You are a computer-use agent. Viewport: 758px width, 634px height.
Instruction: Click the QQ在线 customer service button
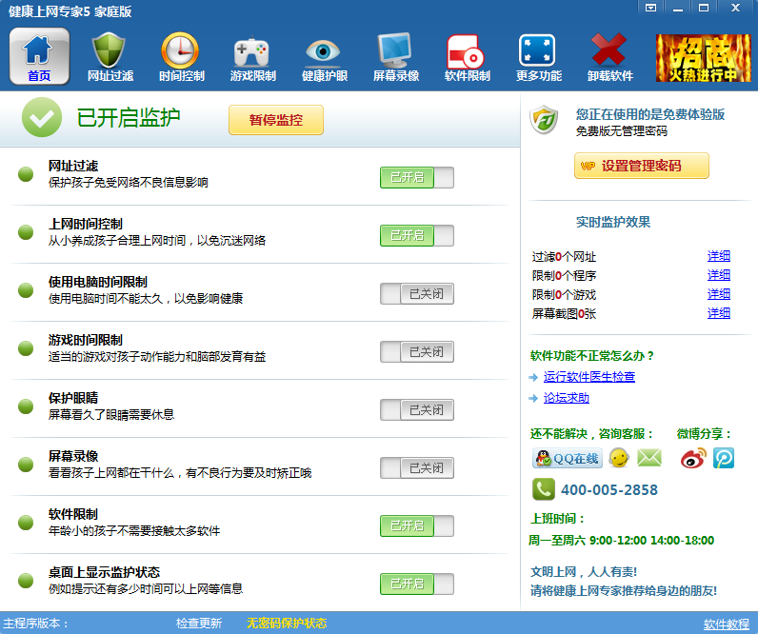click(x=568, y=458)
